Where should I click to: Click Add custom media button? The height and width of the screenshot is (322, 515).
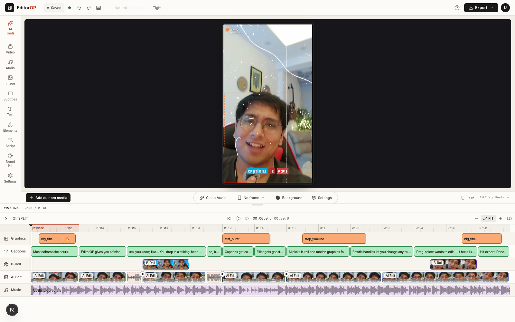(x=48, y=198)
